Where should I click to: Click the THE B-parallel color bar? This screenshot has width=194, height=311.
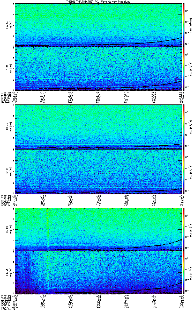pos(184,273)
